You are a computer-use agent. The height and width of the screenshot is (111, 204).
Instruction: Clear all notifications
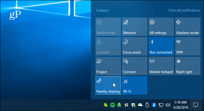[184, 10]
